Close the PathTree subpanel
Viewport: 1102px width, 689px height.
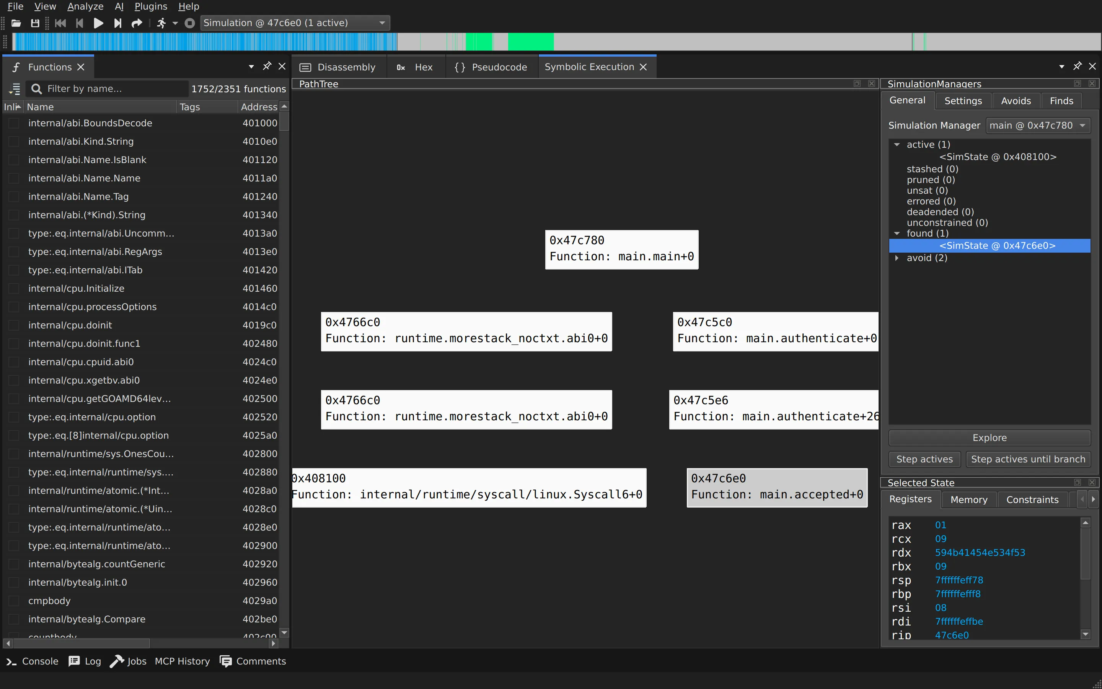[872, 84]
